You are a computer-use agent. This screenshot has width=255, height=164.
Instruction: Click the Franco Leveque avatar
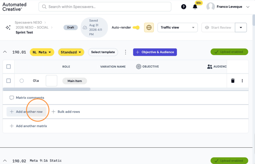pos(210,7)
